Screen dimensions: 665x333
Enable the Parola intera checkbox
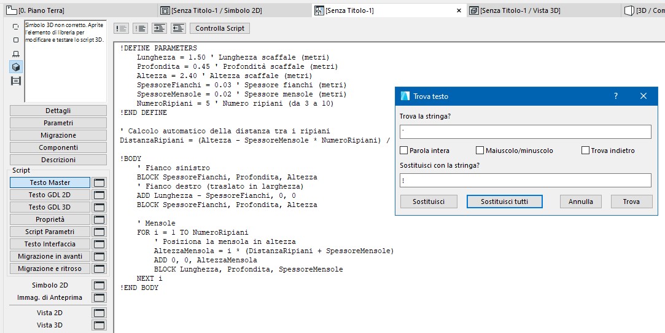[x=404, y=151]
